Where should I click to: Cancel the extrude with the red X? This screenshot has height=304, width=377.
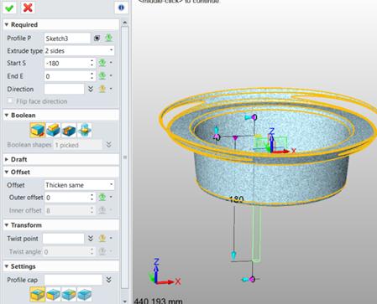(28, 8)
